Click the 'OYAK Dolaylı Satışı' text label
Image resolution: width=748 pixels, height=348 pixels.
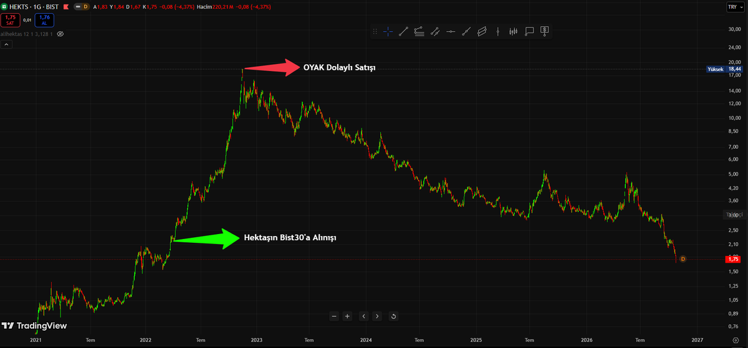click(x=340, y=67)
